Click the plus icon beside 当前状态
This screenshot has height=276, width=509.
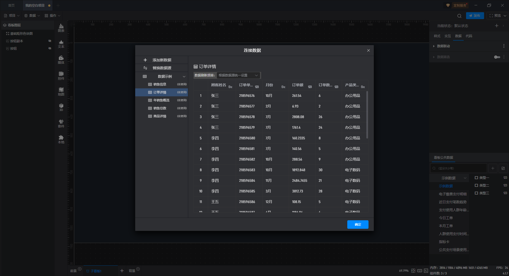coord(497,26)
